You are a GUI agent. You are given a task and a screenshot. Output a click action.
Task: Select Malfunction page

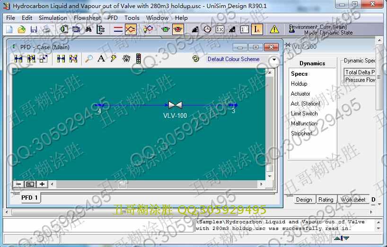click(304, 123)
